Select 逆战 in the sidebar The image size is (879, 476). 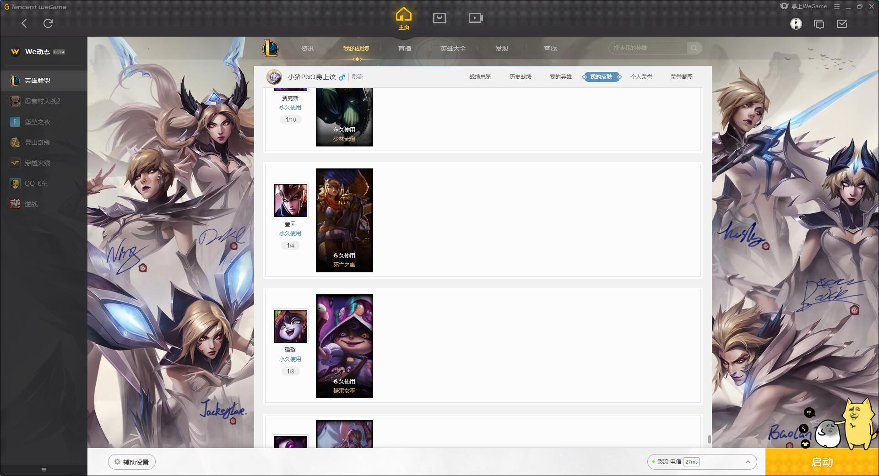tap(43, 204)
